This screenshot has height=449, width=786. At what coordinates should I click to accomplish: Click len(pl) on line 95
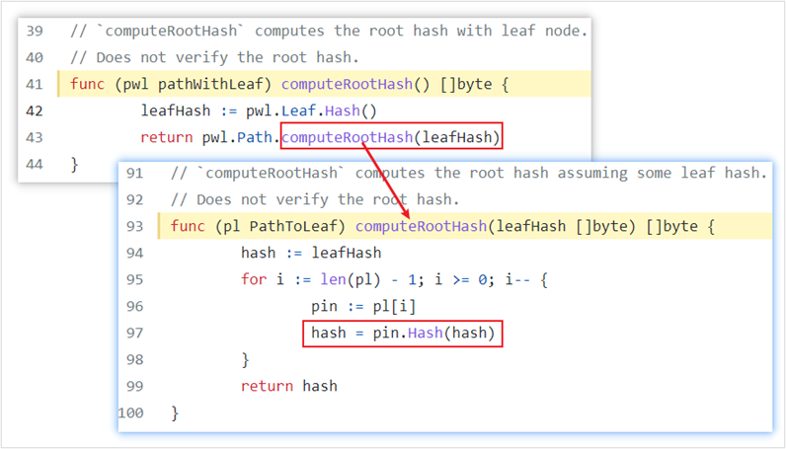click(351, 279)
